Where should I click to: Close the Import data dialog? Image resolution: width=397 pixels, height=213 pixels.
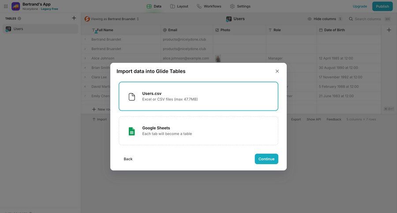(277, 71)
